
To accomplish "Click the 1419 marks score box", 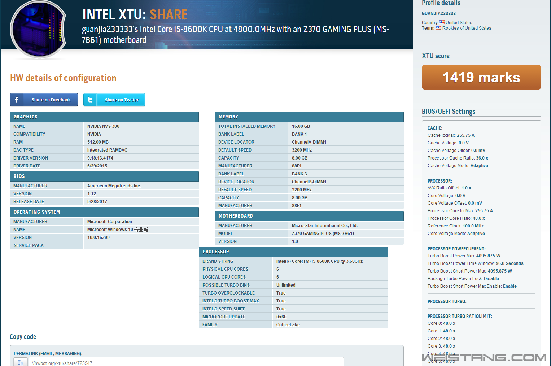I will (x=481, y=77).
